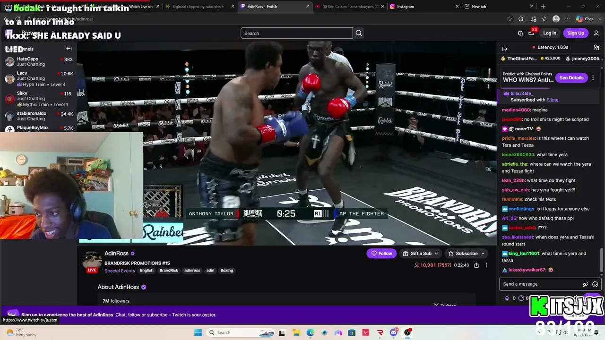
Task: Click the bits balance icon below chat
Action: click(507, 298)
